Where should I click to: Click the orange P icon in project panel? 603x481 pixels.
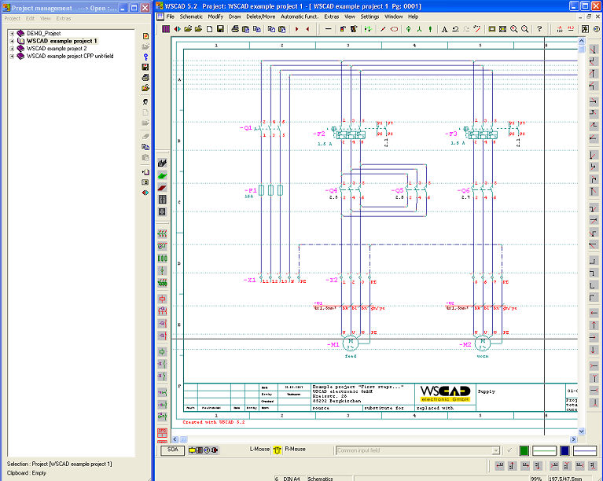click(145, 36)
